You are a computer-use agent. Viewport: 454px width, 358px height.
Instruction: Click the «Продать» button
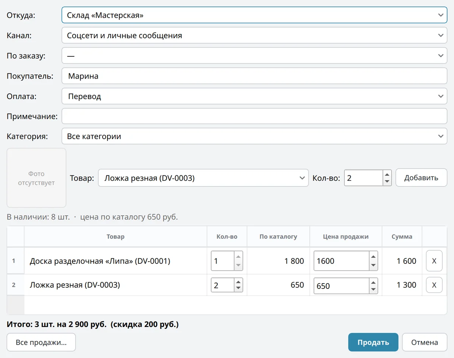373,343
